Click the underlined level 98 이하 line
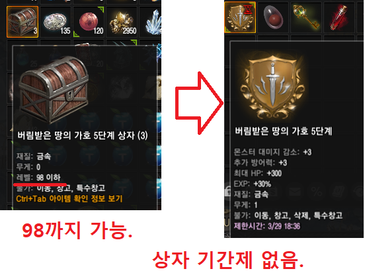The height and width of the screenshot is (273, 365). pos(38,178)
